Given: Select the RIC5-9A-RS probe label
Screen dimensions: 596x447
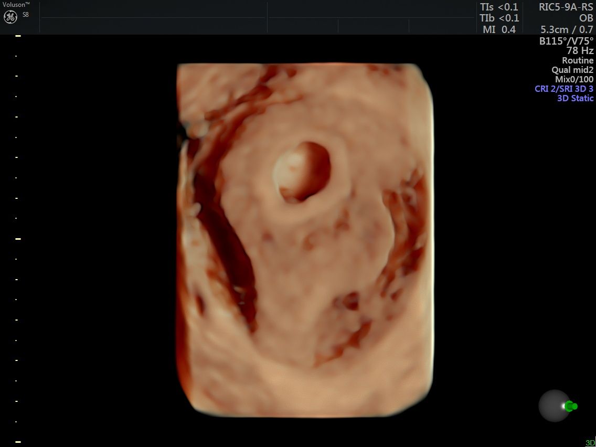Looking at the screenshot, I should (566, 7).
